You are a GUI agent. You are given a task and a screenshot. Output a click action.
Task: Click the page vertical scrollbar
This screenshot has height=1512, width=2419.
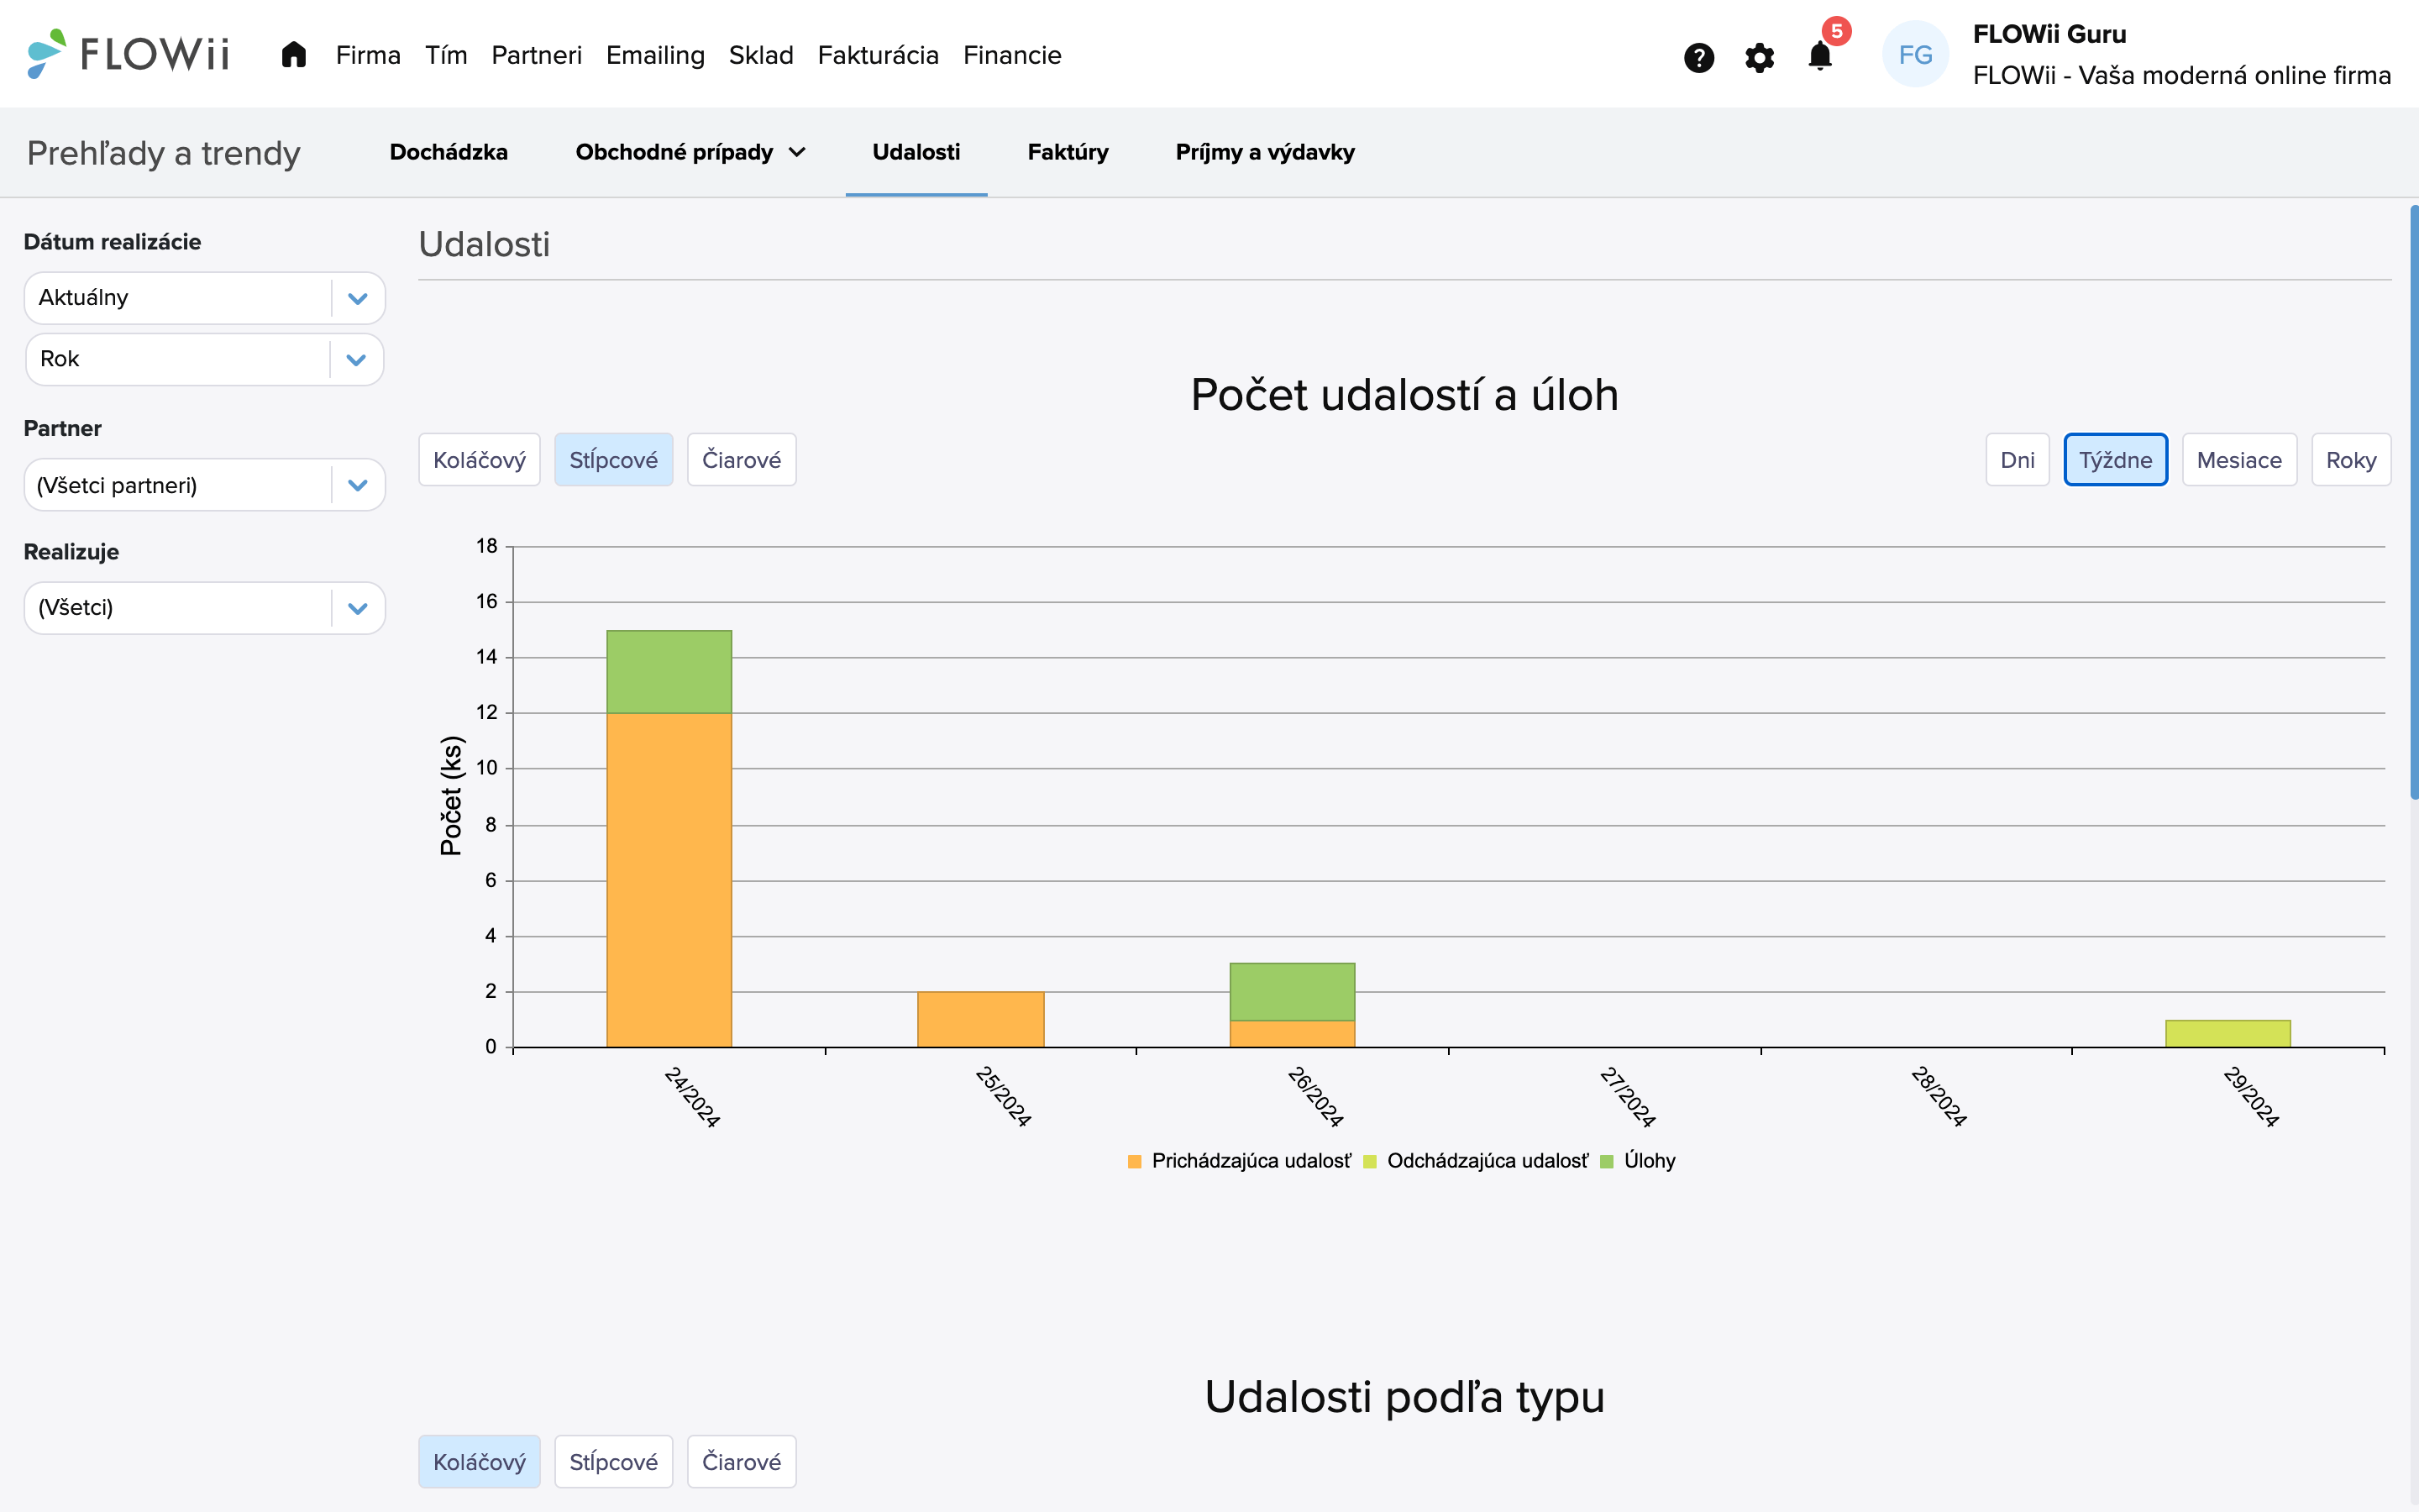click(2413, 502)
